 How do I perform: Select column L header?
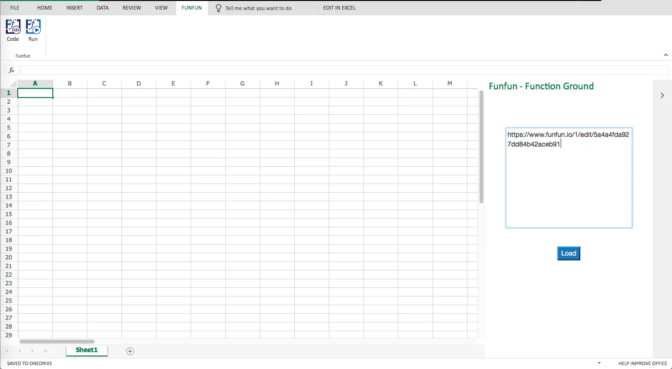tap(415, 84)
